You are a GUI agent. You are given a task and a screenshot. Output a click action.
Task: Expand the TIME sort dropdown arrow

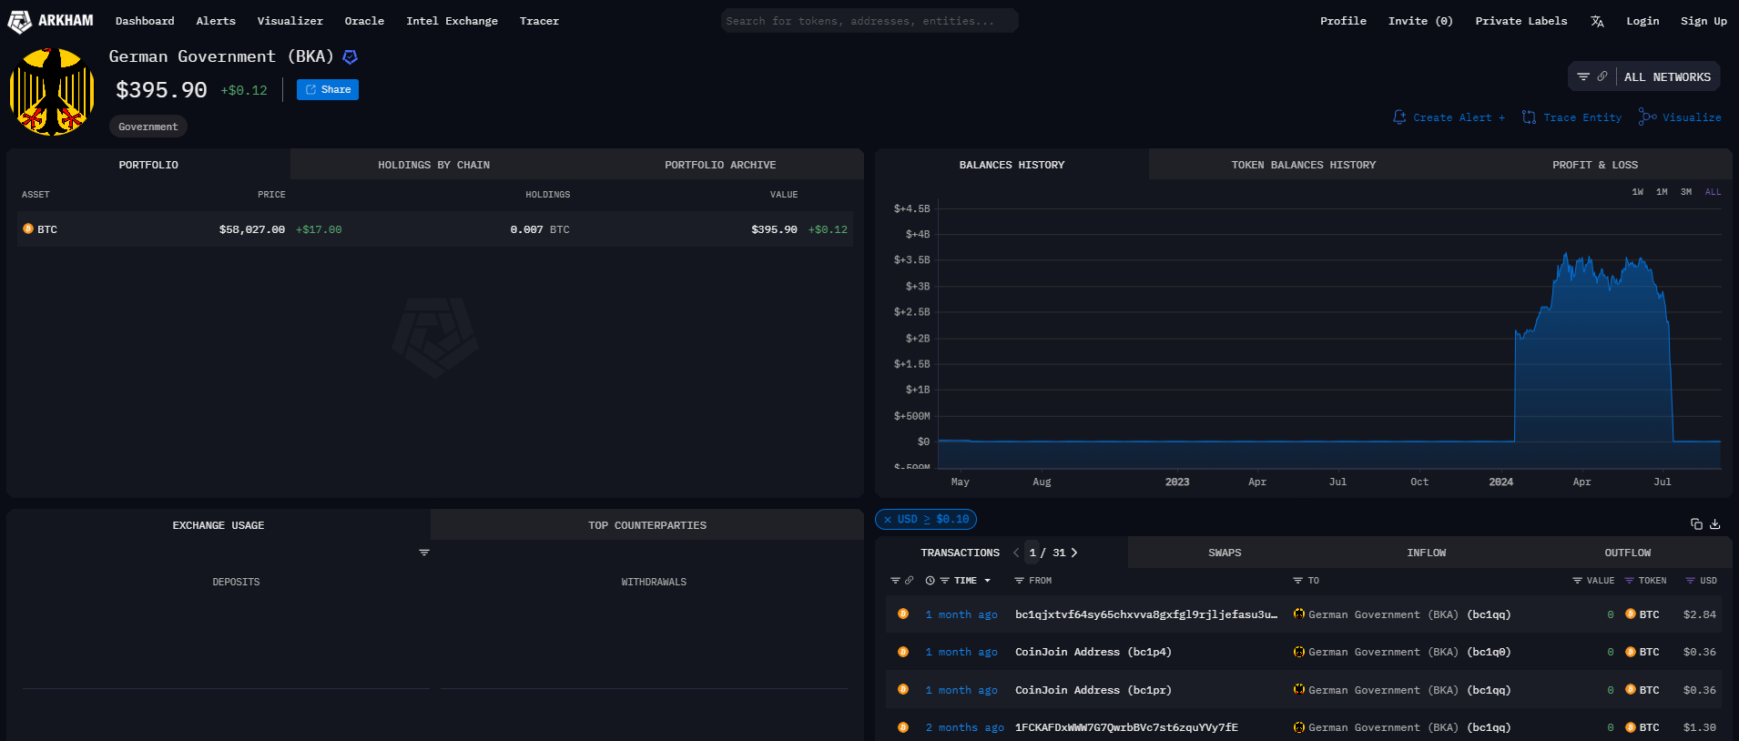point(987,581)
